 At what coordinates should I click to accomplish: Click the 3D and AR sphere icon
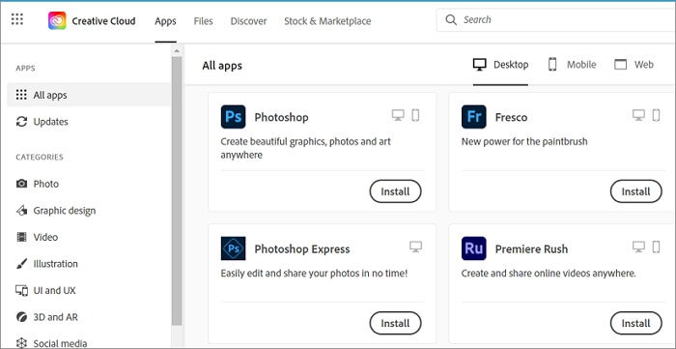[x=21, y=317]
